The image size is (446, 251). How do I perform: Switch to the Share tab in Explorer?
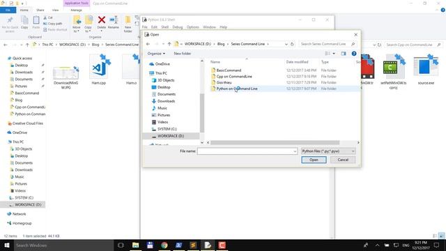(x=40, y=10)
